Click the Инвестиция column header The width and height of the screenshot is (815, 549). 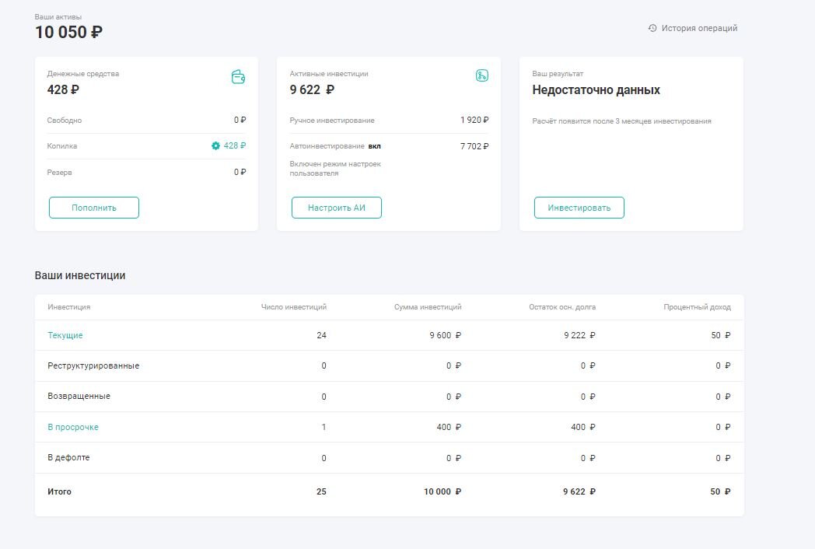[x=69, y=306]
